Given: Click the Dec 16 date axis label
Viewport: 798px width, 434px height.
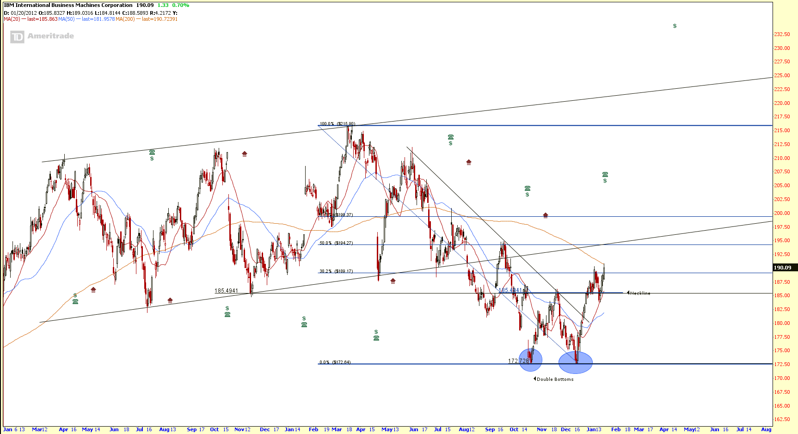Looking at the screenshot, I should click(x=571, y=429).
